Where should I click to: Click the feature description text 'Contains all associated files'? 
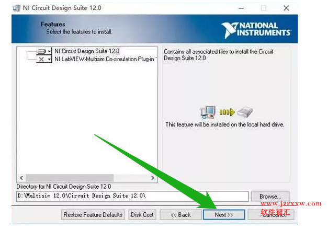coord(218,55)
